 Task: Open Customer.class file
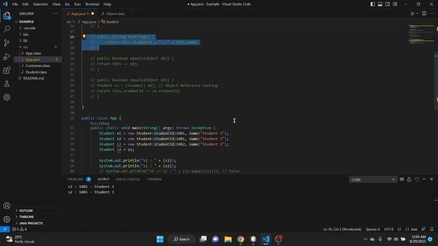click(38, 66)
